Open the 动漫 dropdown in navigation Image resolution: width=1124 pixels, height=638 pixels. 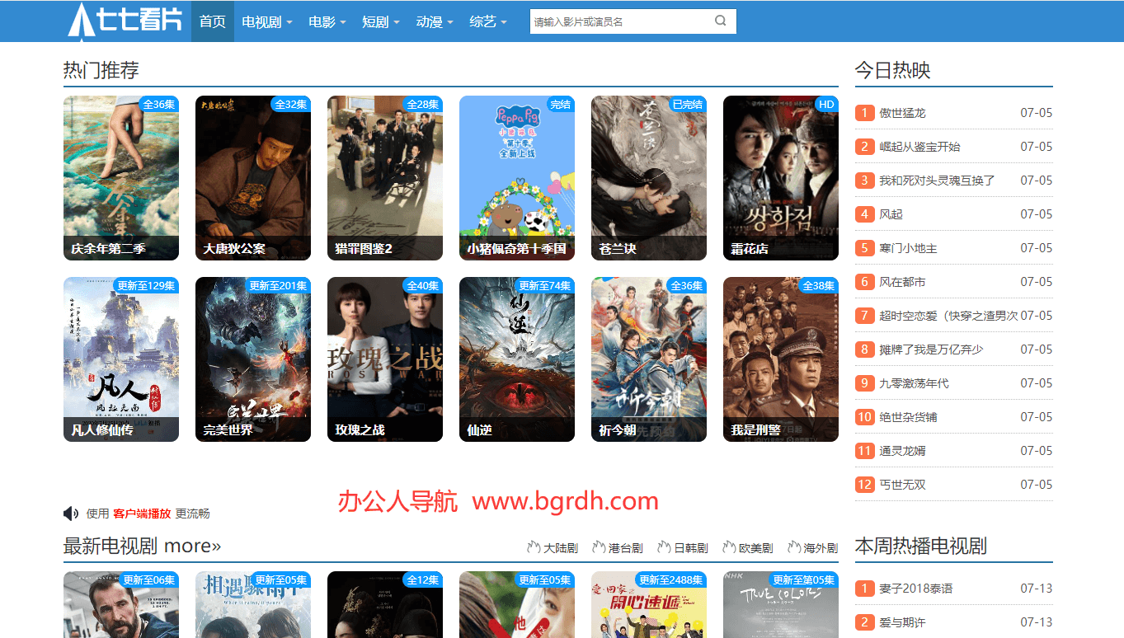(435, 21)
